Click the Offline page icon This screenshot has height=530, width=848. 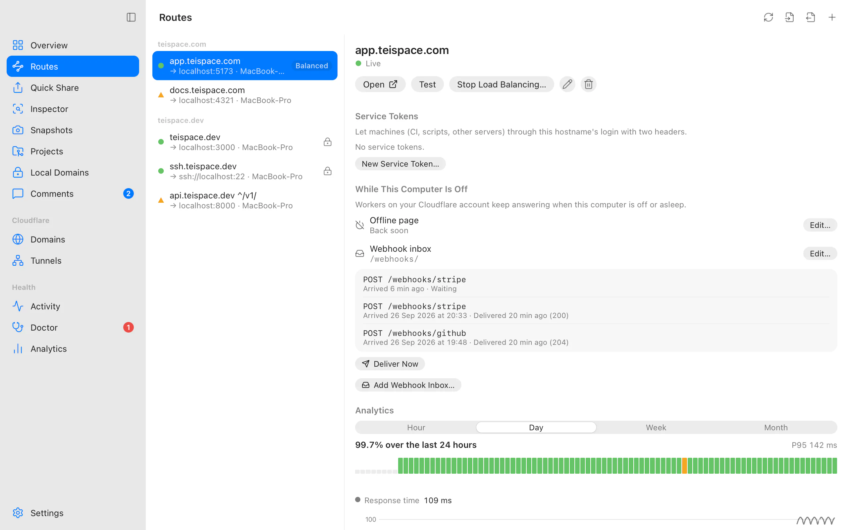[360, 225]
